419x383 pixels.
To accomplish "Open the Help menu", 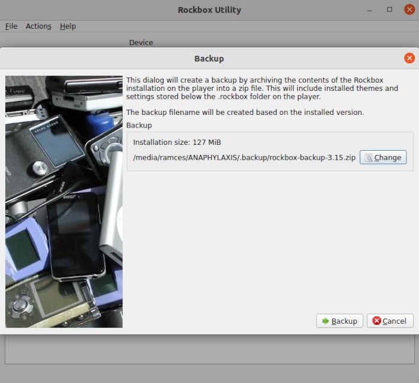I will click(x=68, y=26).
